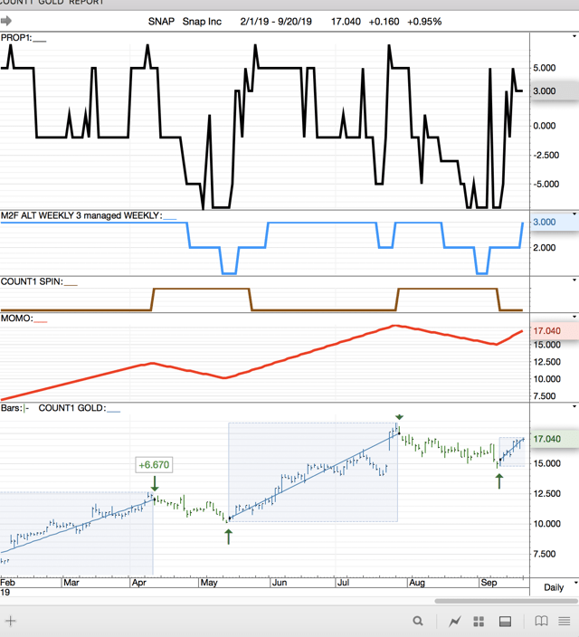The height and width of the screenshot is (637, 579).
Task: Click the MOMO red line swatch
Action: 41,321
